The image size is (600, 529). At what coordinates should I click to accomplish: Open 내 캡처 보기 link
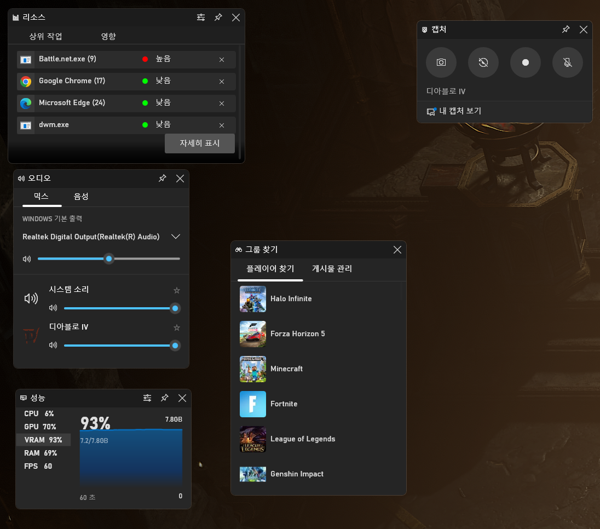(x=454, y=111)
